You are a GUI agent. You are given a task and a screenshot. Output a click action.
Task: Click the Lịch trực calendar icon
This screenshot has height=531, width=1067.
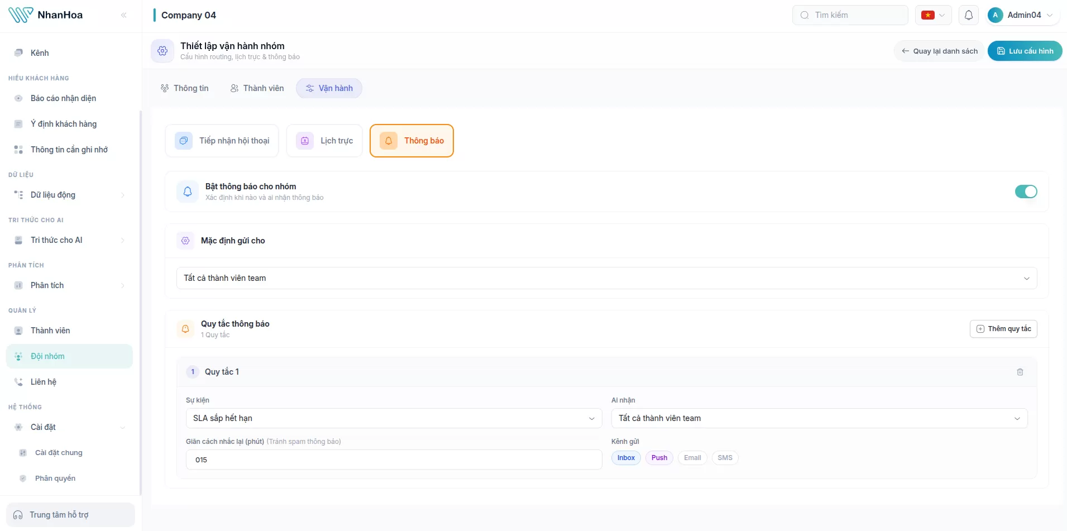point(305,141)
